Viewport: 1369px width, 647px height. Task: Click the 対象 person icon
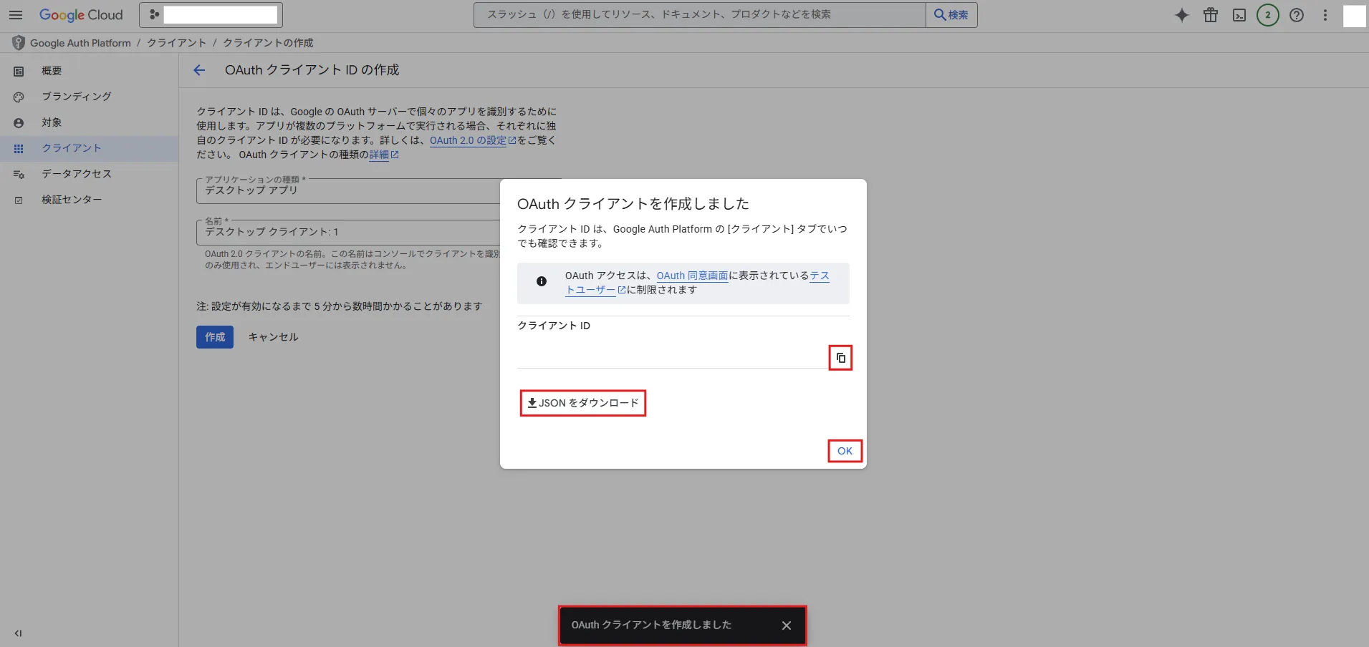pos(19,122)
